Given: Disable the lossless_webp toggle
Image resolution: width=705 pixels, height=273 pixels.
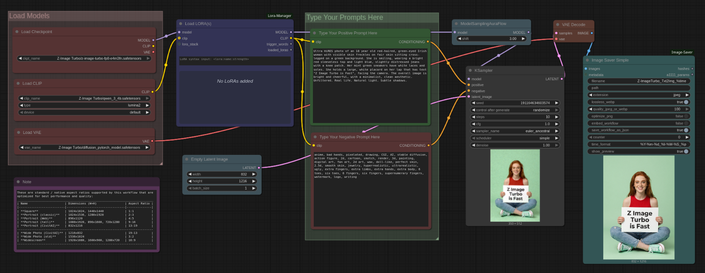Looking at the screenshot, I should click(686, 102).
